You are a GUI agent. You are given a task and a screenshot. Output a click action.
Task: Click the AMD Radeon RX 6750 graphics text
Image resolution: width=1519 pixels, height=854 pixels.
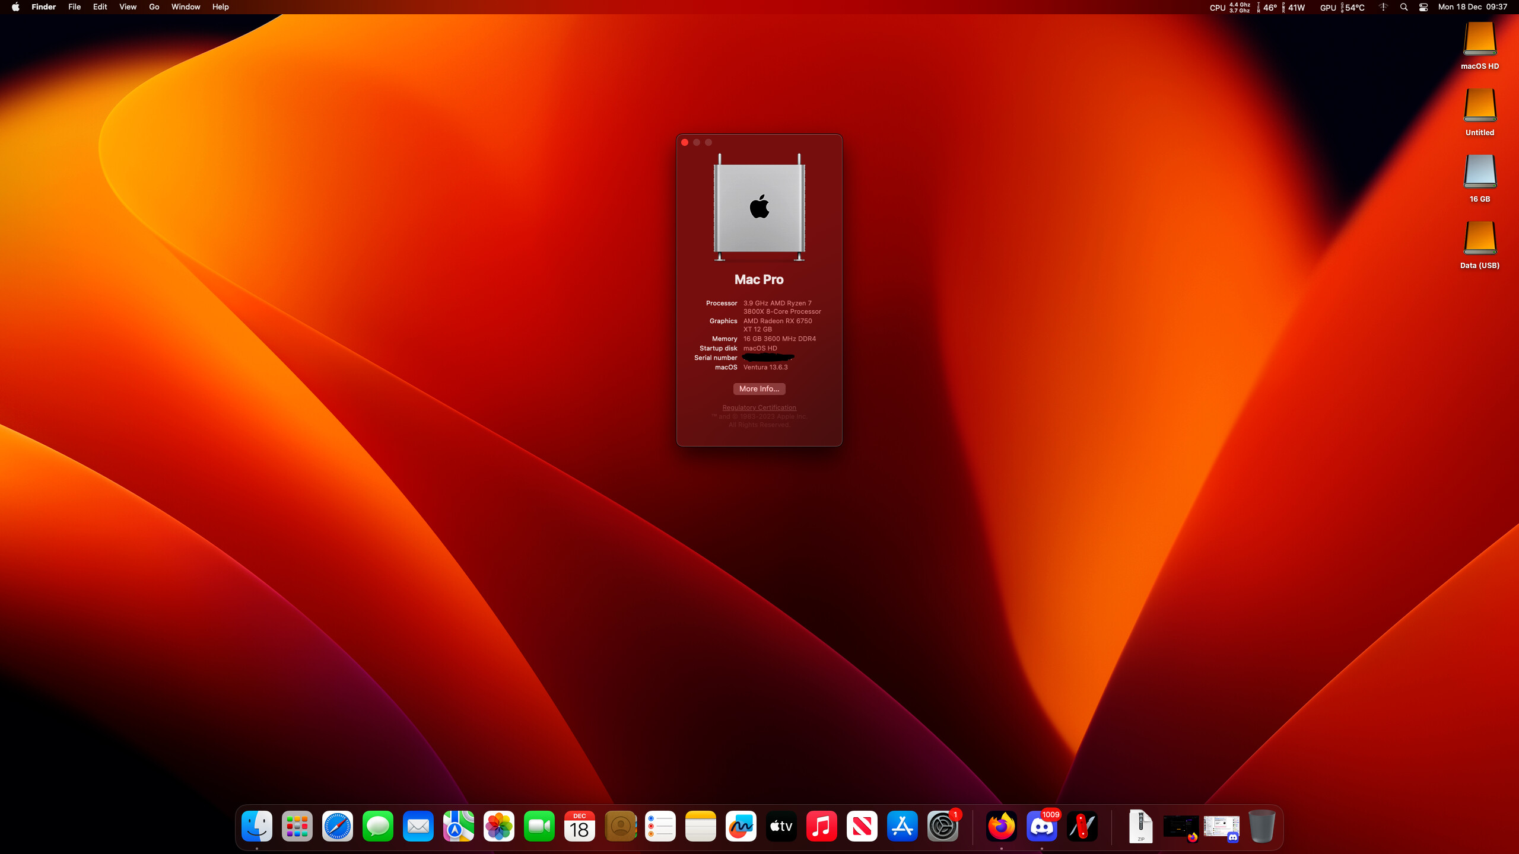778,325
